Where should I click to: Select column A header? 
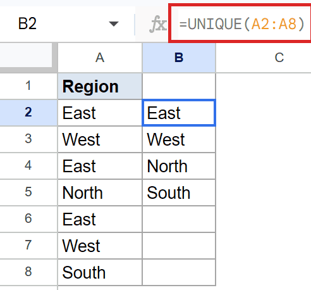point(100,58)
